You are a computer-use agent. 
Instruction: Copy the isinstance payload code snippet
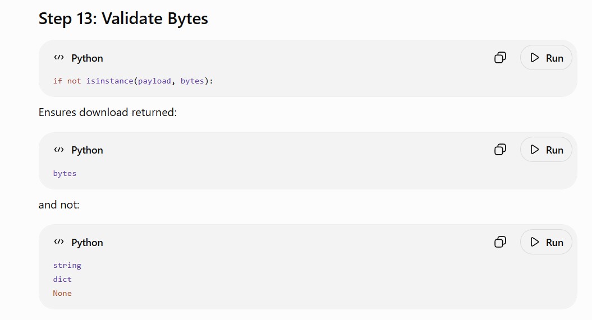tap(500, 58)
